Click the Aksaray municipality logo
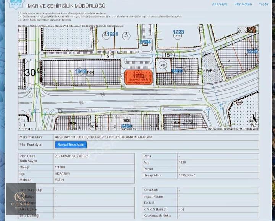The image size is (275, 221). click(x=16, y=4)
